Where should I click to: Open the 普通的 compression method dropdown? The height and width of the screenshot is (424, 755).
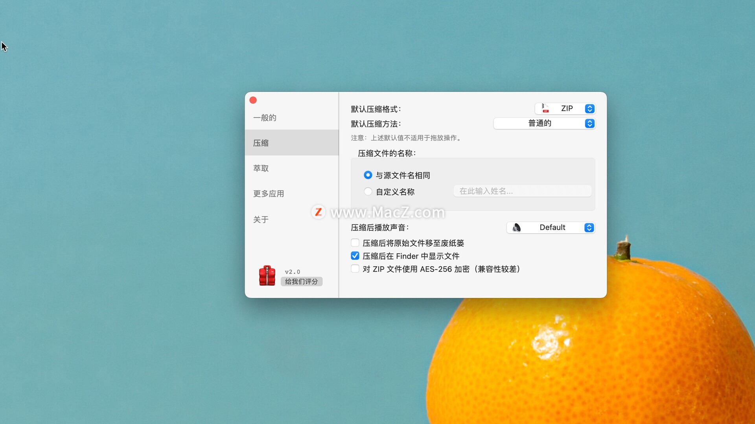pos(544,124)
